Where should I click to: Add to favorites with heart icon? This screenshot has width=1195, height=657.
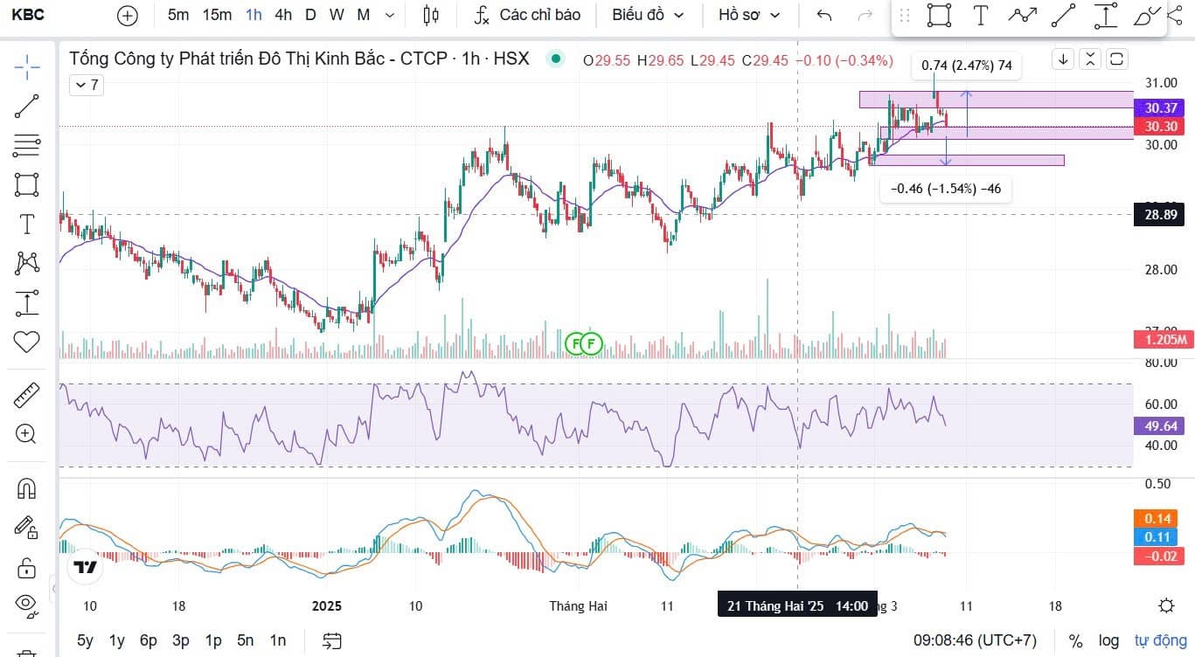pos(26,342)
